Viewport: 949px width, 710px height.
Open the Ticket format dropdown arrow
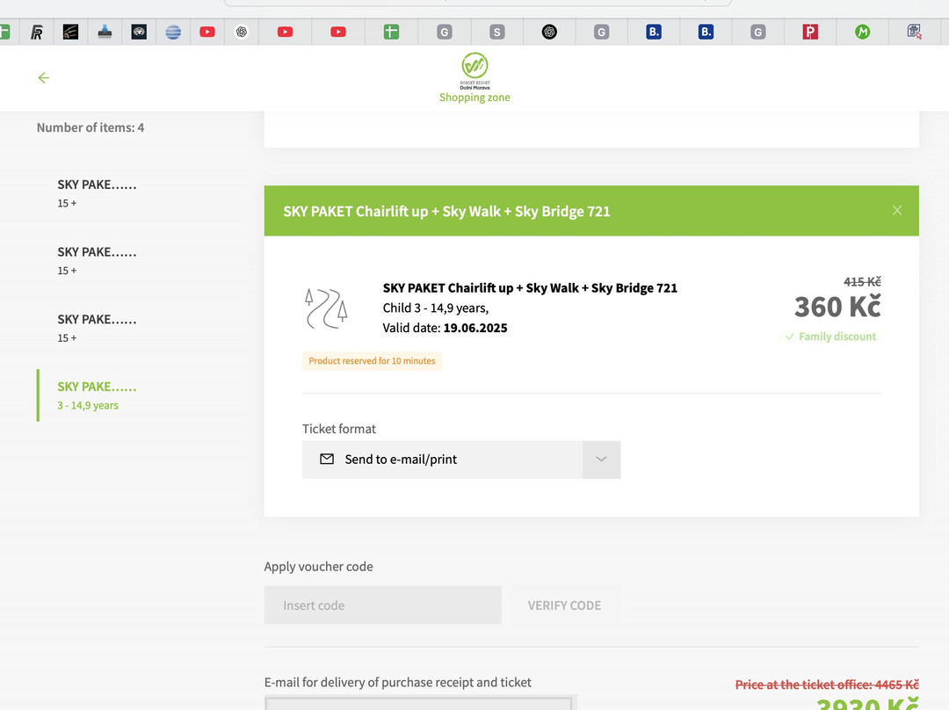tap(601, 460)
